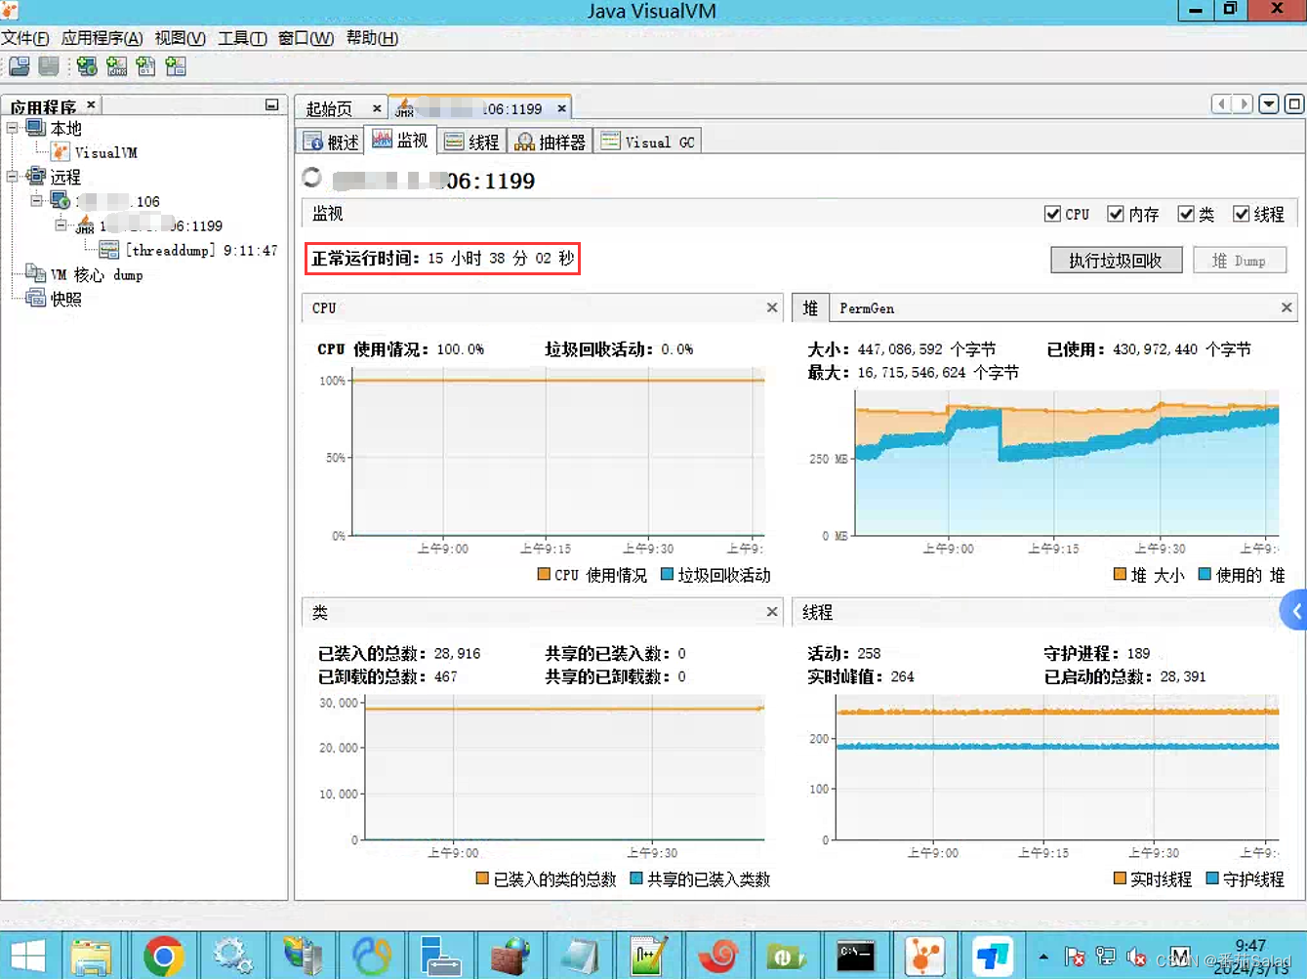Click the 垃圾回收活动 legend swatch
This screenshot has height=979, width=1307.
[668, 574]
